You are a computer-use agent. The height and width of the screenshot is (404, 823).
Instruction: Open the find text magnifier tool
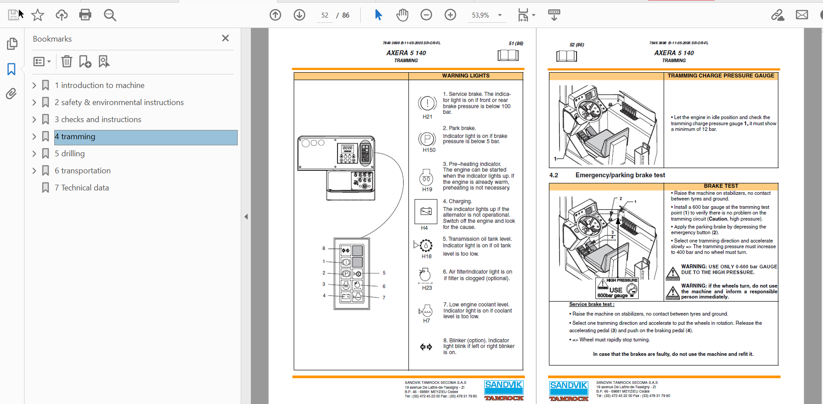109,15
